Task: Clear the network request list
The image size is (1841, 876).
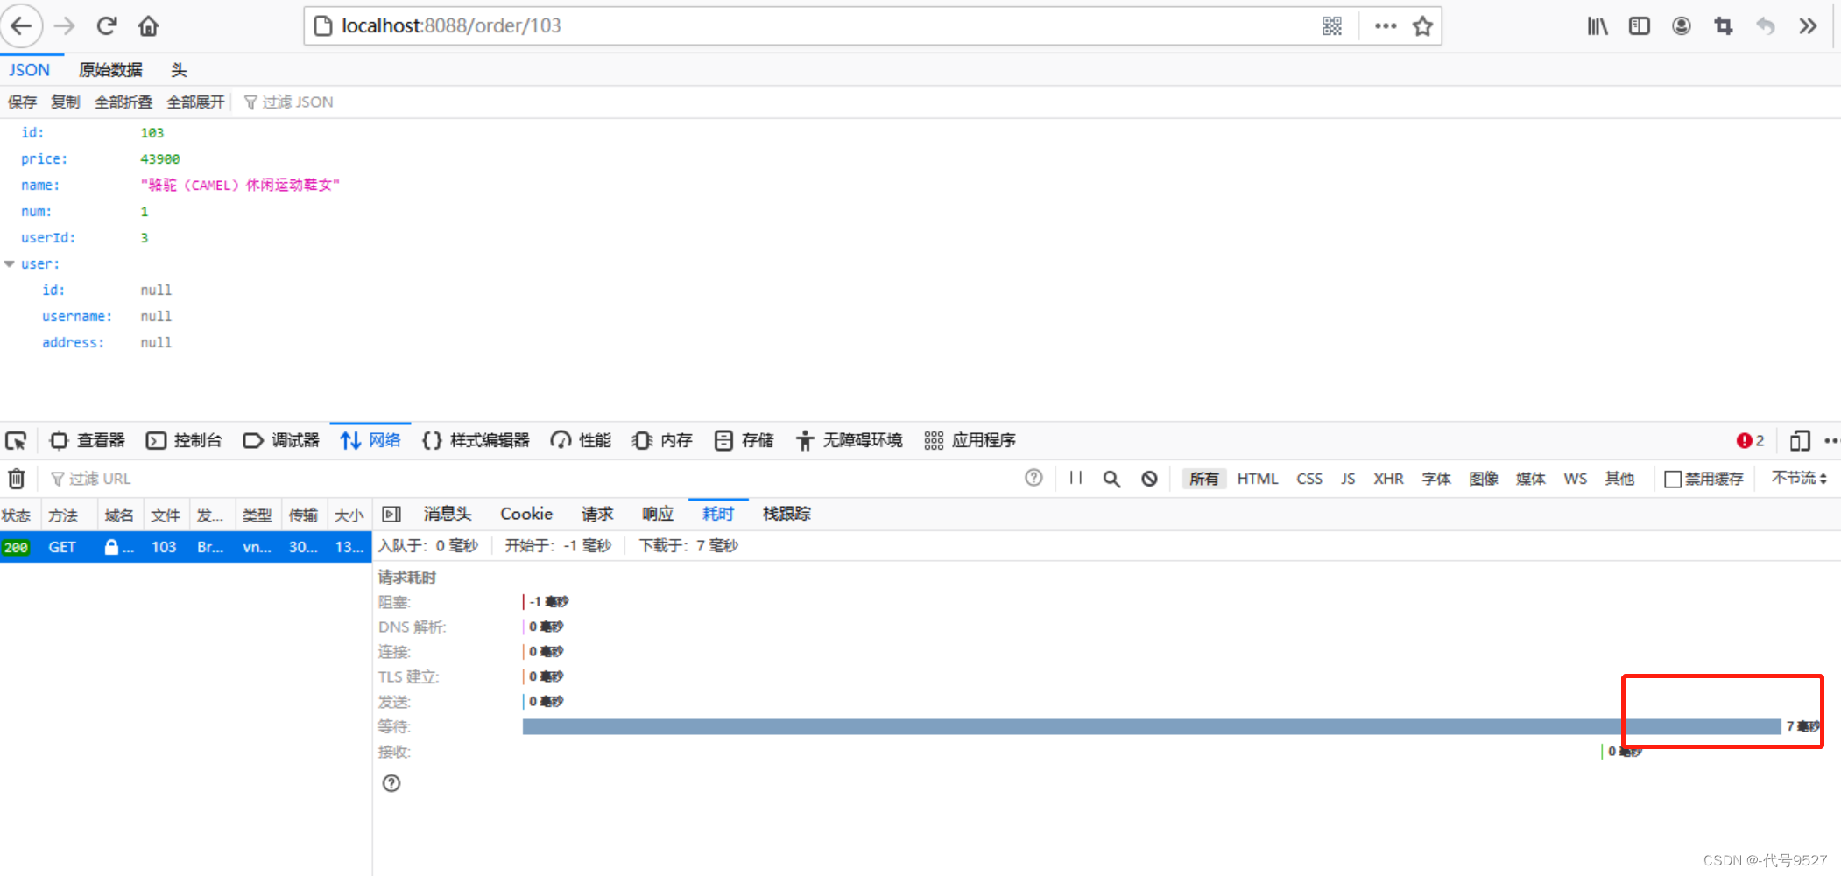Action: pyautogui.click(x=17, y=479)
